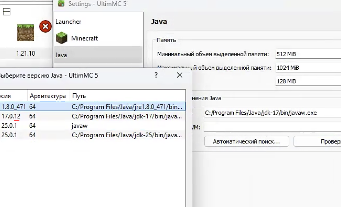Choose the Java 17.0.12 jdk-17 entry

click(x=92, y=116)
